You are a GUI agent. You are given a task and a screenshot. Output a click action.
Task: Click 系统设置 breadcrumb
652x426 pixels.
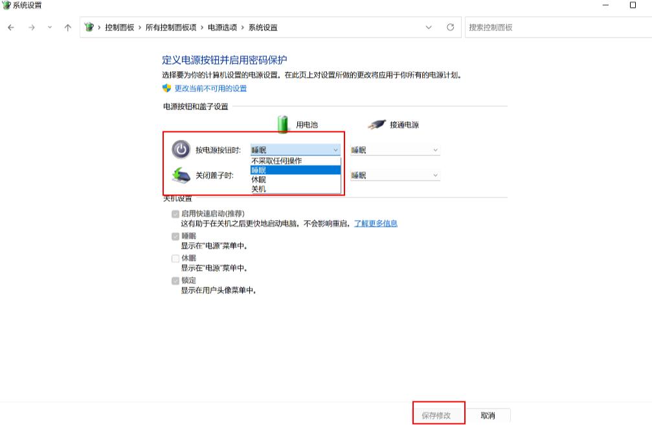(x=263, y=27)
